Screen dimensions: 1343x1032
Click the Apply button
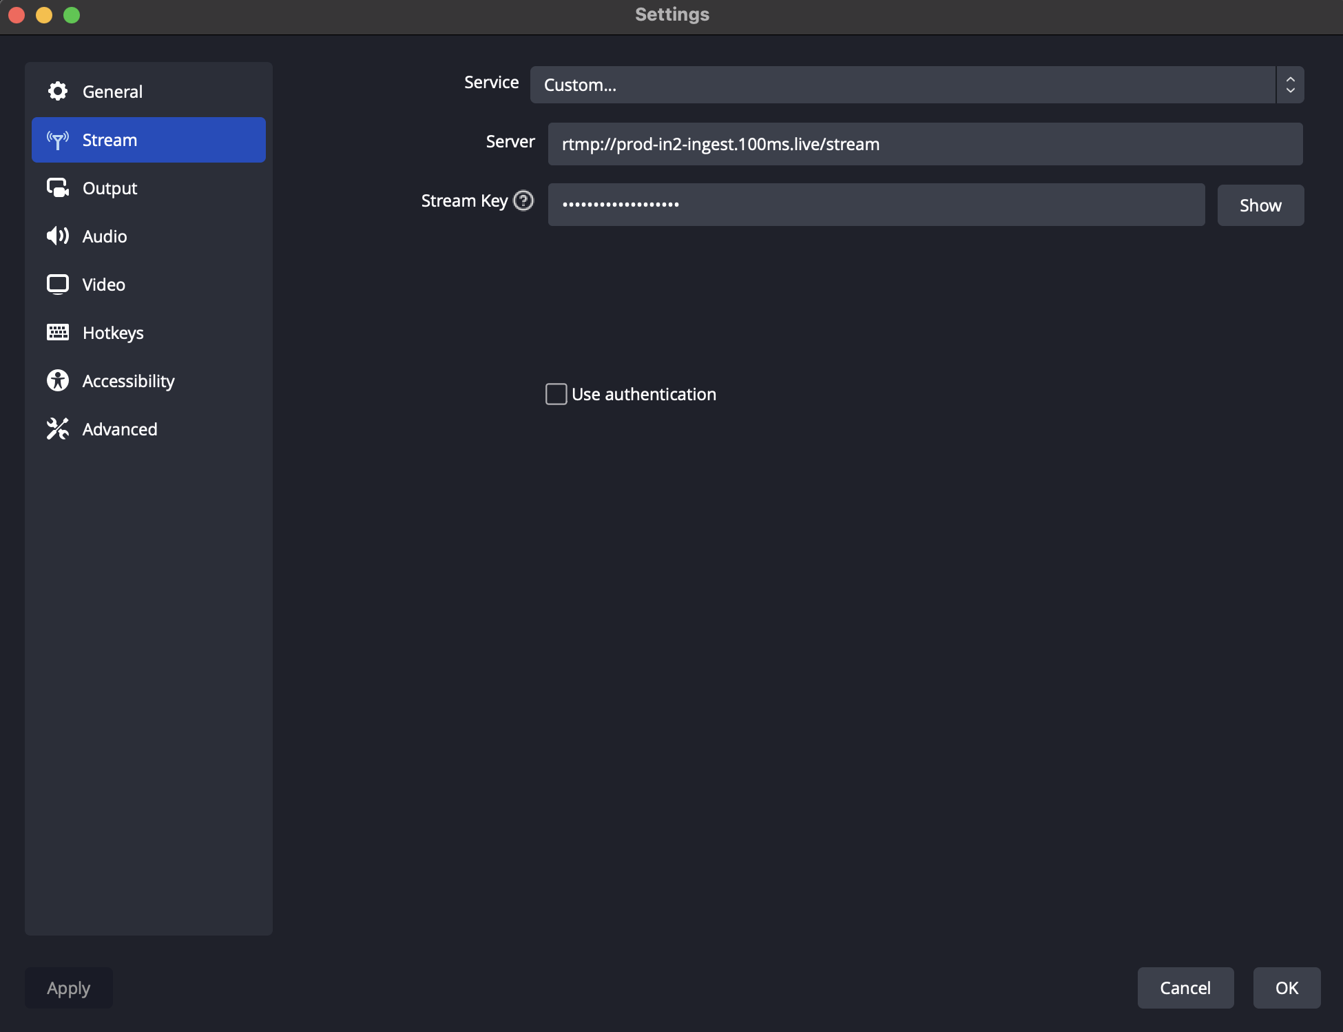(67, 987)
